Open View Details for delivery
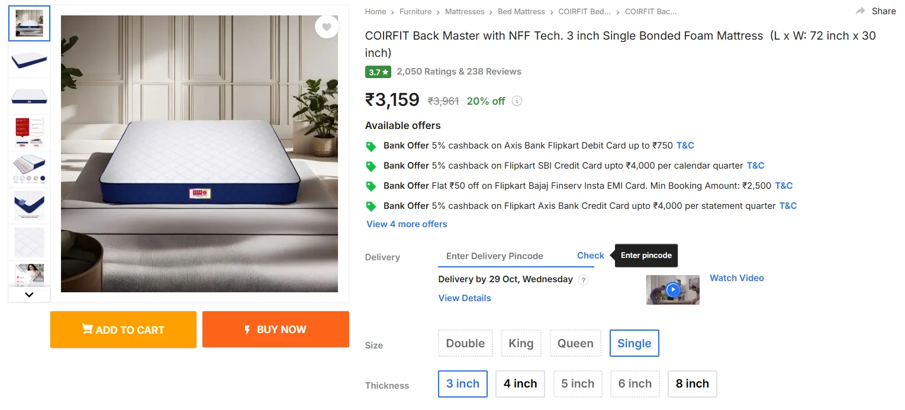The image size is (905, 410). click(x=465, y=298)
